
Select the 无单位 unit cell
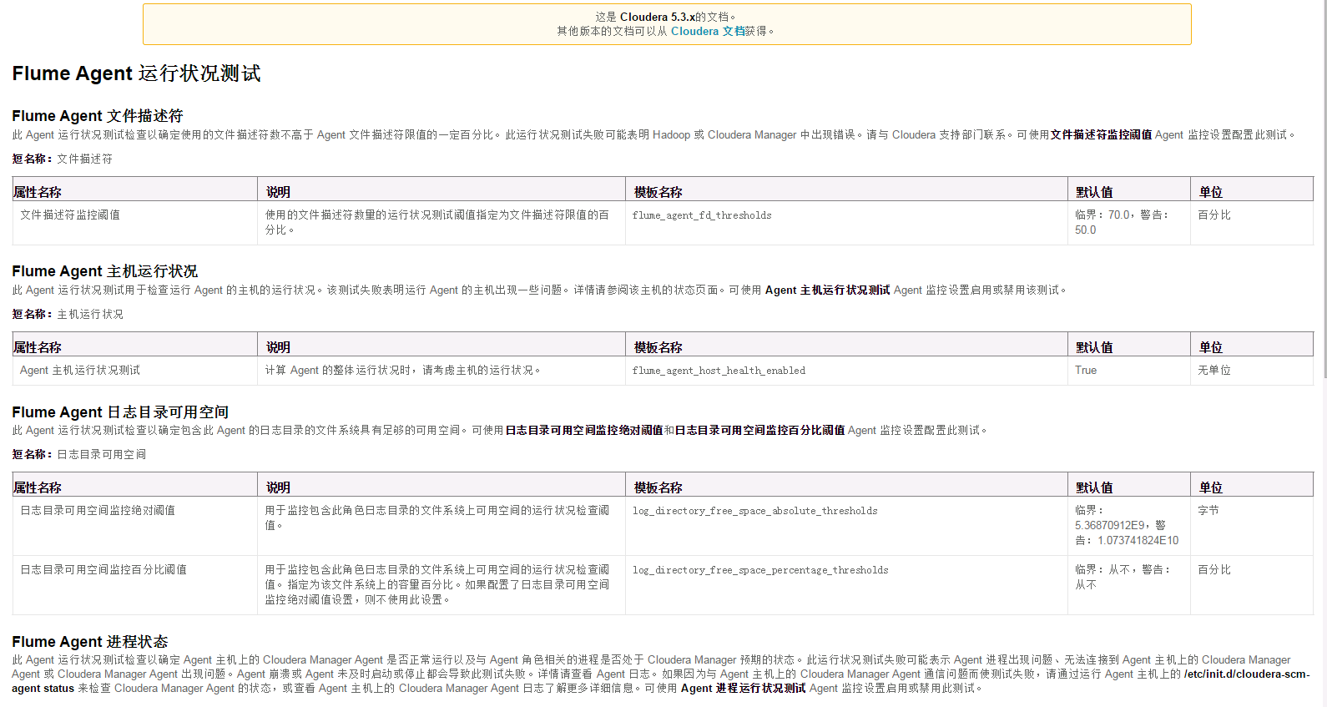(x=1251, y=371)
